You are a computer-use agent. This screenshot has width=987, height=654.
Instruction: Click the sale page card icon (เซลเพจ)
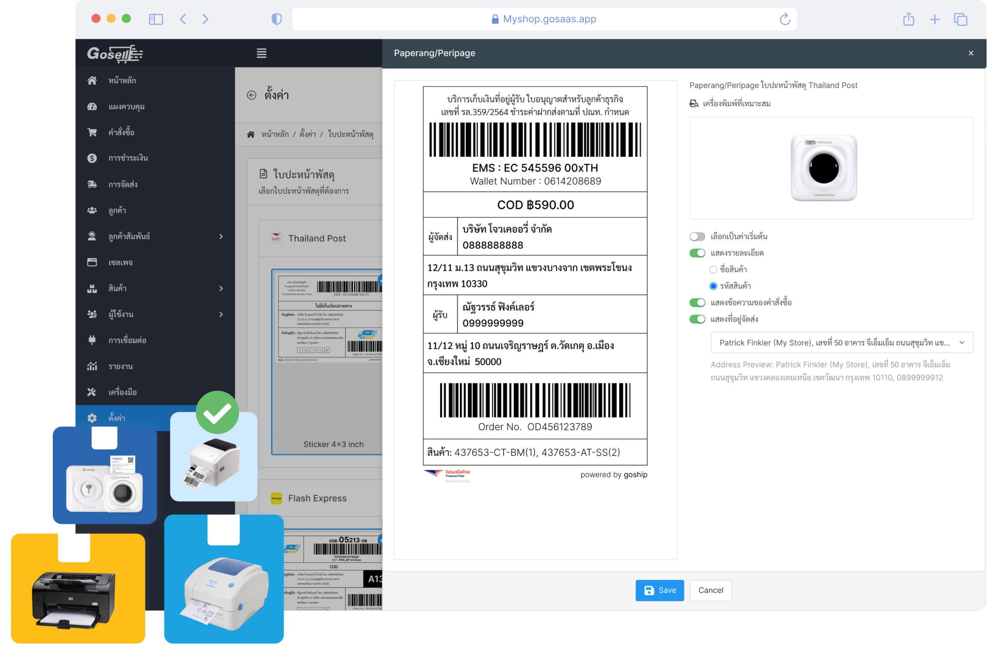point(92,262)
